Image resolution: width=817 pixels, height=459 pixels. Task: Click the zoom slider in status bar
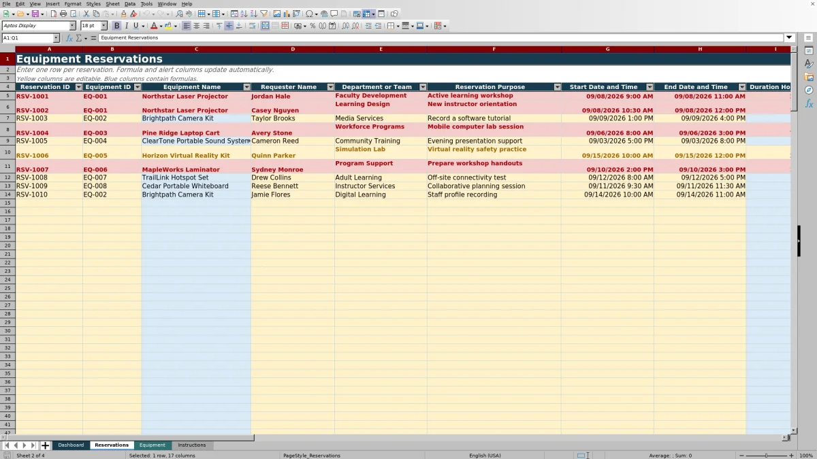coord(766,455)
